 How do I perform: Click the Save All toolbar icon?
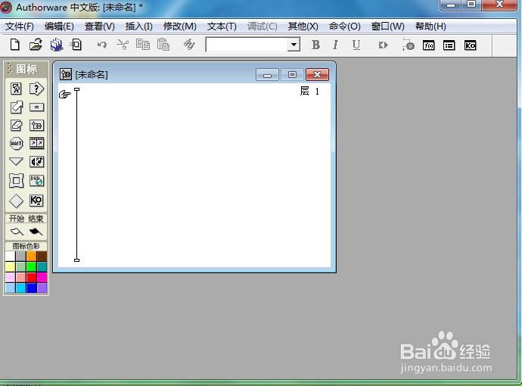[56, 45]
